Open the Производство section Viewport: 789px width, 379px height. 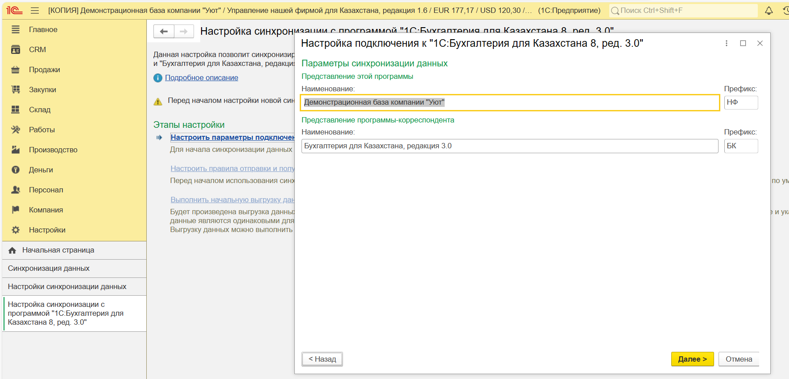(53, 150)
